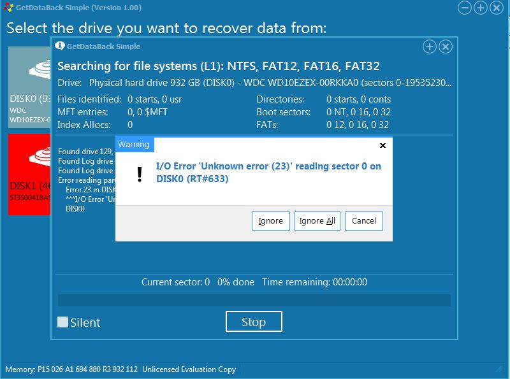Select the red DISK1 drive tile

click(29, 175)
